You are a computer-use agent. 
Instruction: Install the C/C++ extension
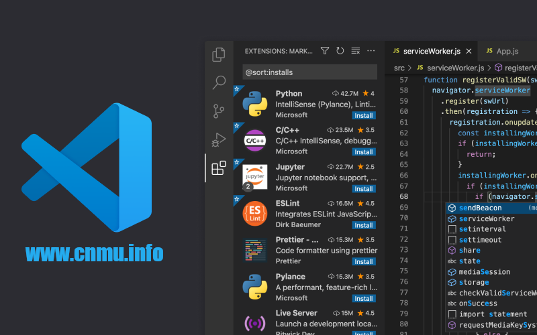[364, 152]
